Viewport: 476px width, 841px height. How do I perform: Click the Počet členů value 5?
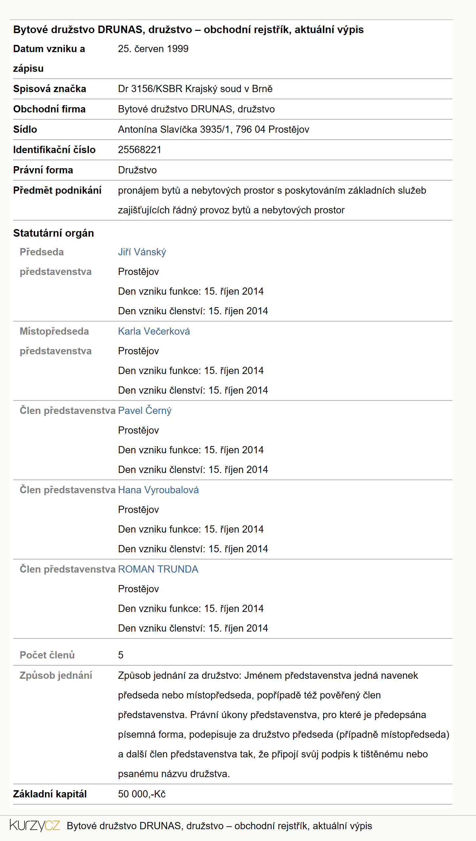pos(121,655)
